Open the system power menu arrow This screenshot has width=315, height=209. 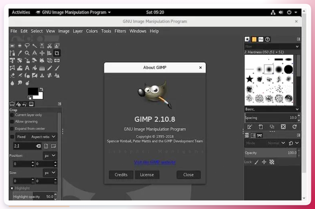296,12
